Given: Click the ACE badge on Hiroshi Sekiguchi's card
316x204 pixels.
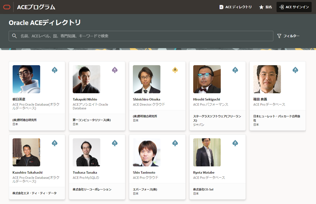Looking at the screenshot, I should [x=235, y=70].
